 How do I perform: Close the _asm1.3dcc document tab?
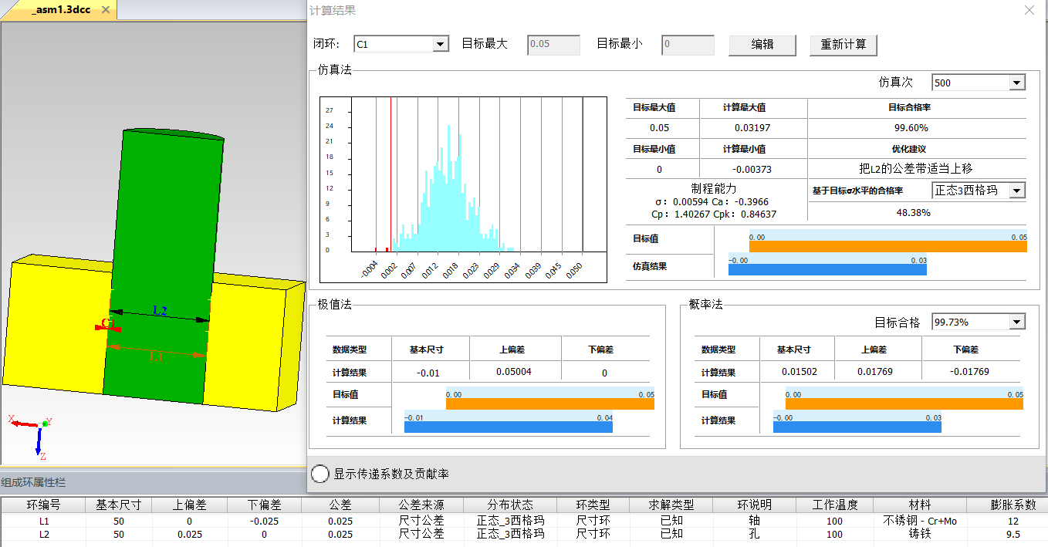click(105, 10)
